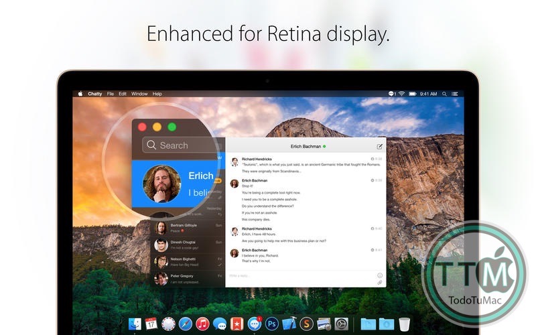Click the green online status dot

tap(324, 146)
